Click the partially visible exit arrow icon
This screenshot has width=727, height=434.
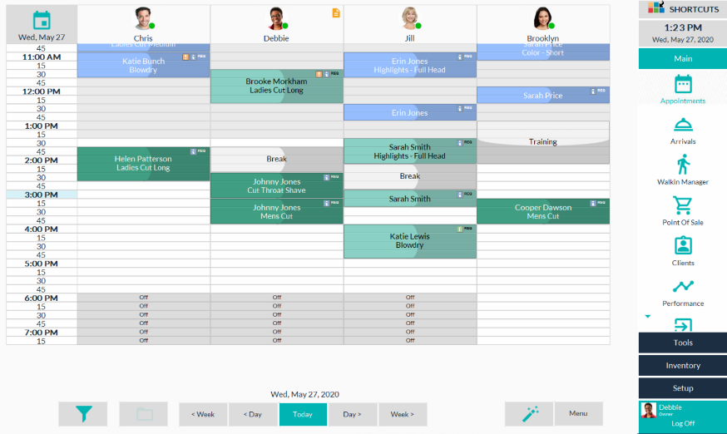[683, 325]
